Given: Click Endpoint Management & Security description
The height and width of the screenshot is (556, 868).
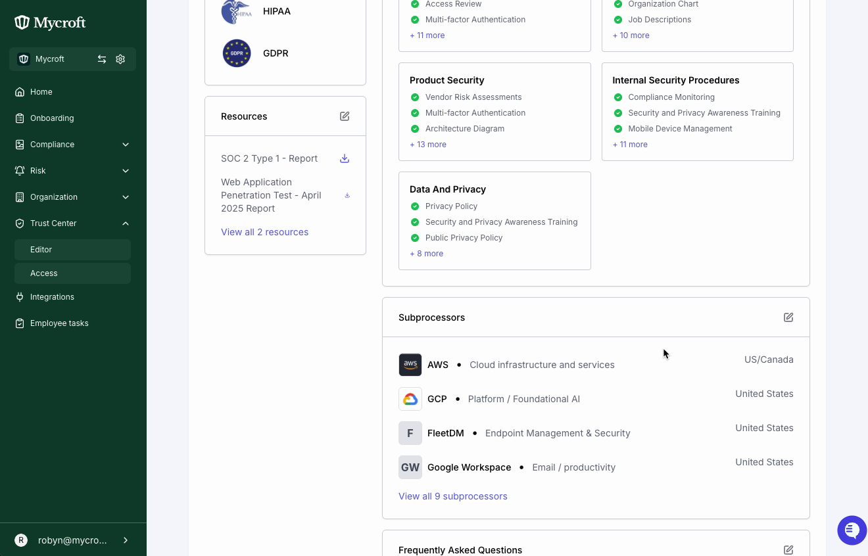Looking at the screenshot, I should click(x=558, y=433).
